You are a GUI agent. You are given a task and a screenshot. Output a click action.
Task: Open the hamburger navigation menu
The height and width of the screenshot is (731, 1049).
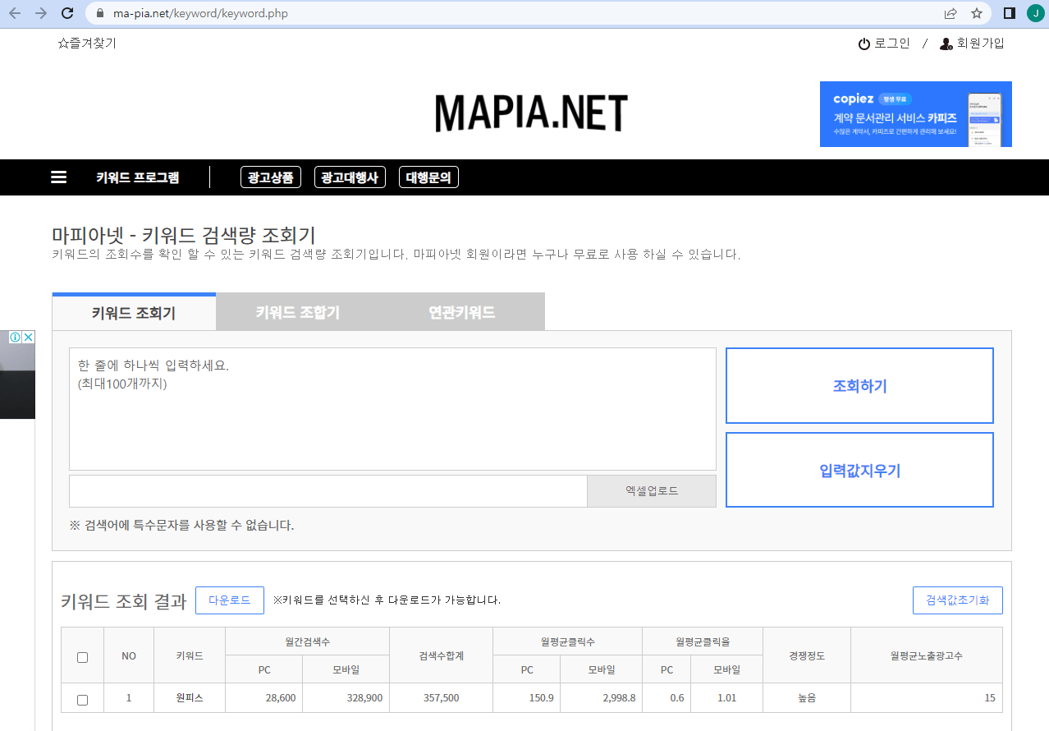click(58, 177)
